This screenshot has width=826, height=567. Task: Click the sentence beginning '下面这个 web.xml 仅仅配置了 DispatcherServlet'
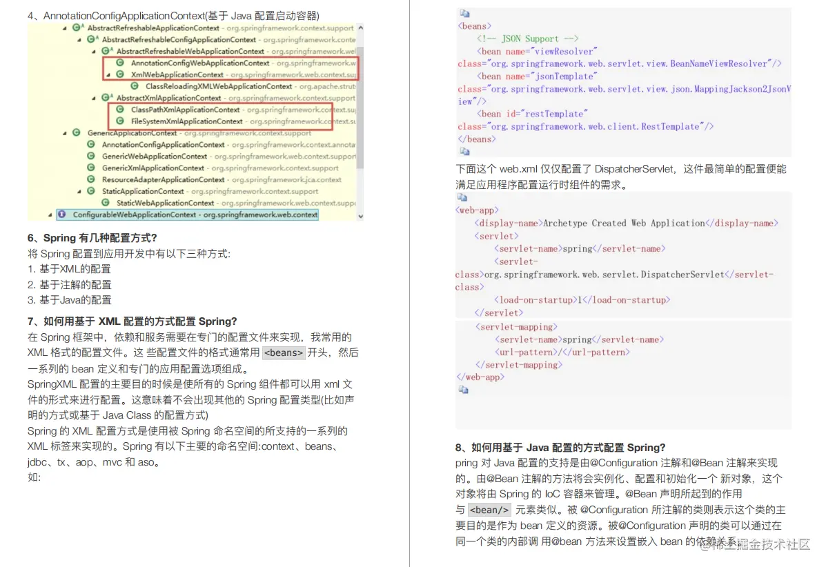point(620,177)
